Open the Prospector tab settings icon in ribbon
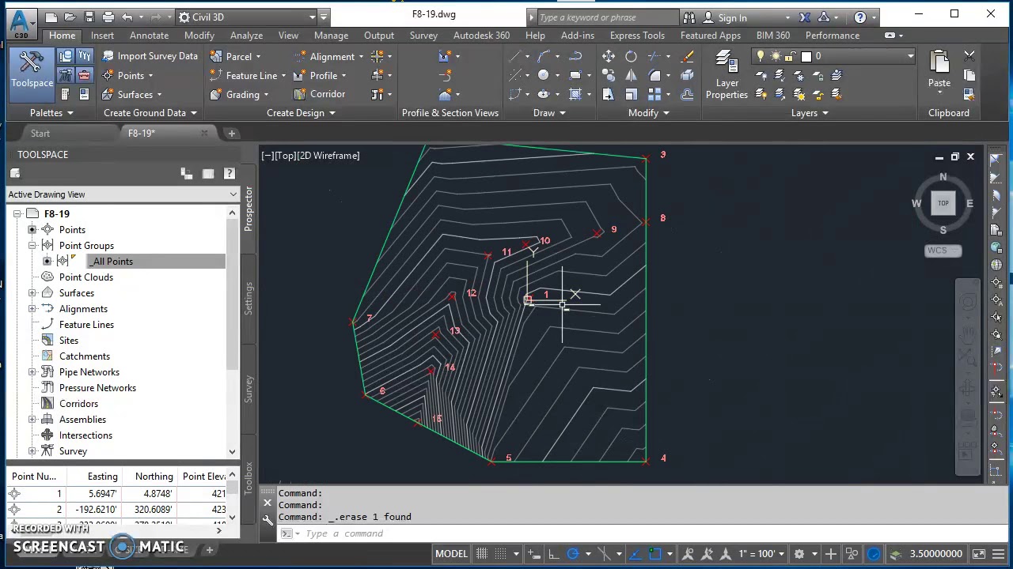 point(66,56)
